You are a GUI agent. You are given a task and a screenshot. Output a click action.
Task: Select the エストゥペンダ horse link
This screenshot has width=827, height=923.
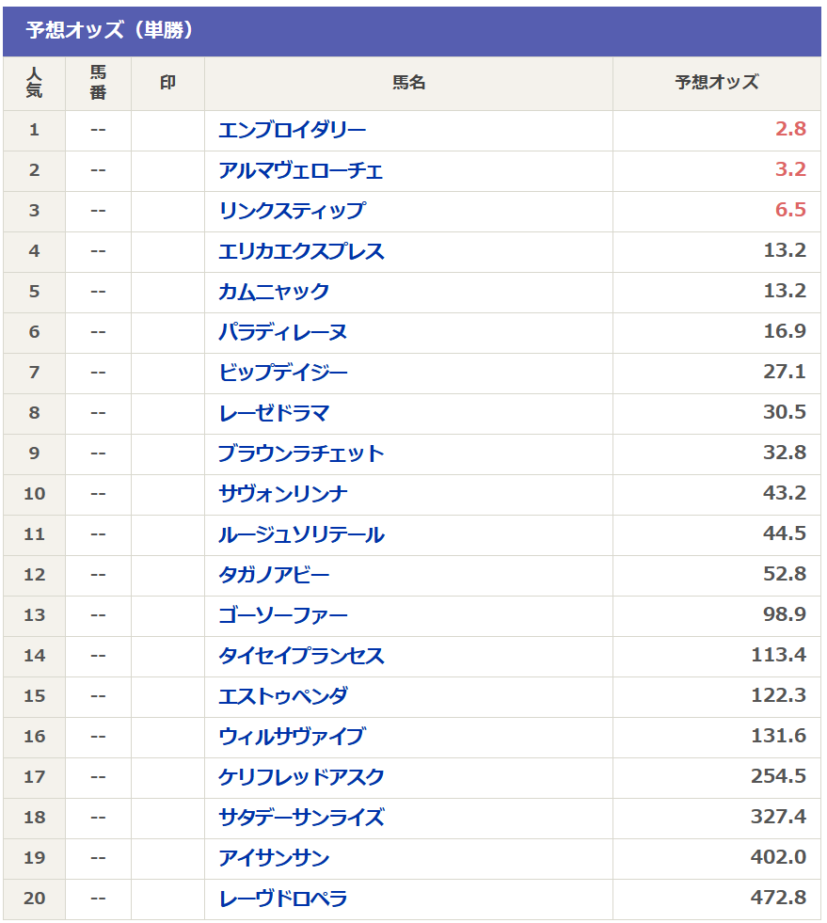pyautogui.click(x=282, y=696)
